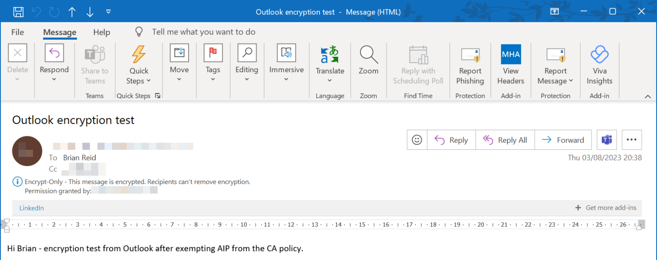Viewport: 657px width, 260px height.
Task: Open the Quick Steps dialog launcher
Action: tap(157, 96)
